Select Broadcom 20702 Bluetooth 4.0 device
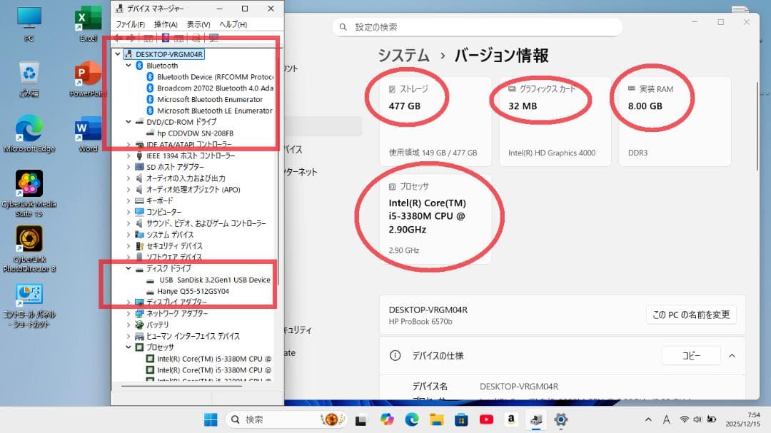 click(x=215, y=88)
